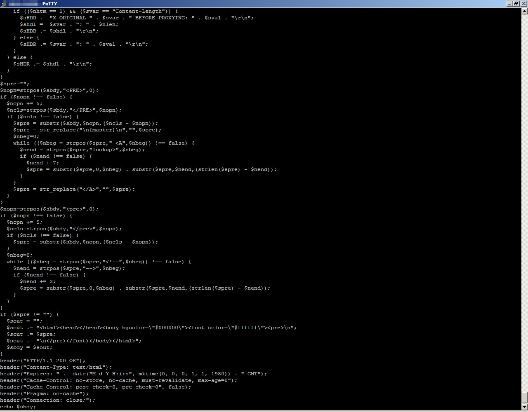Click the scrollbar down arrow
This screenshot has width=528, height=412.
[x=524, y=407]
